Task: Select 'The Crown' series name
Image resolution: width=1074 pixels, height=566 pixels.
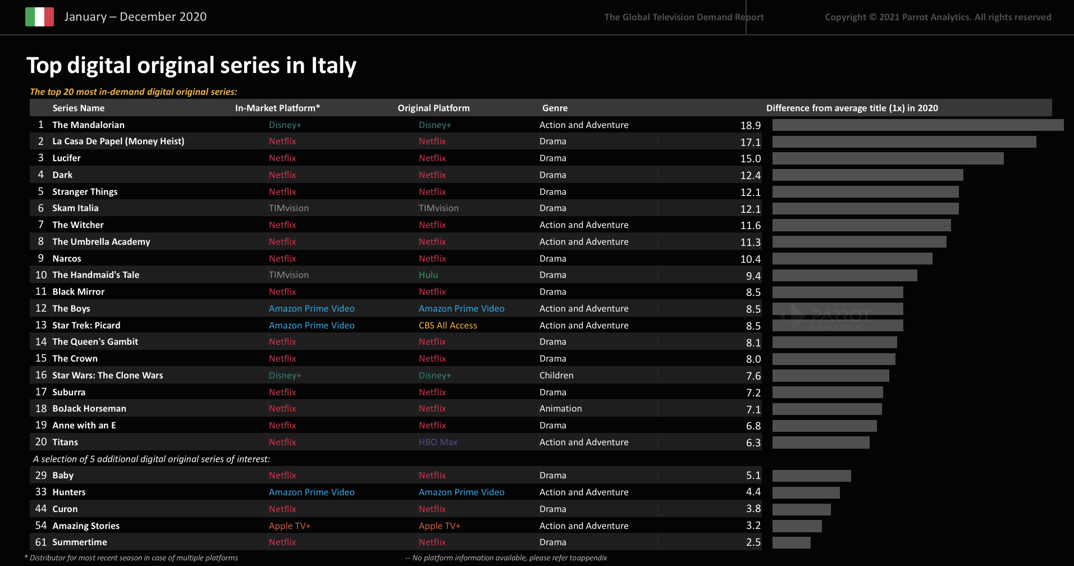Action: [x=75, y=358]
